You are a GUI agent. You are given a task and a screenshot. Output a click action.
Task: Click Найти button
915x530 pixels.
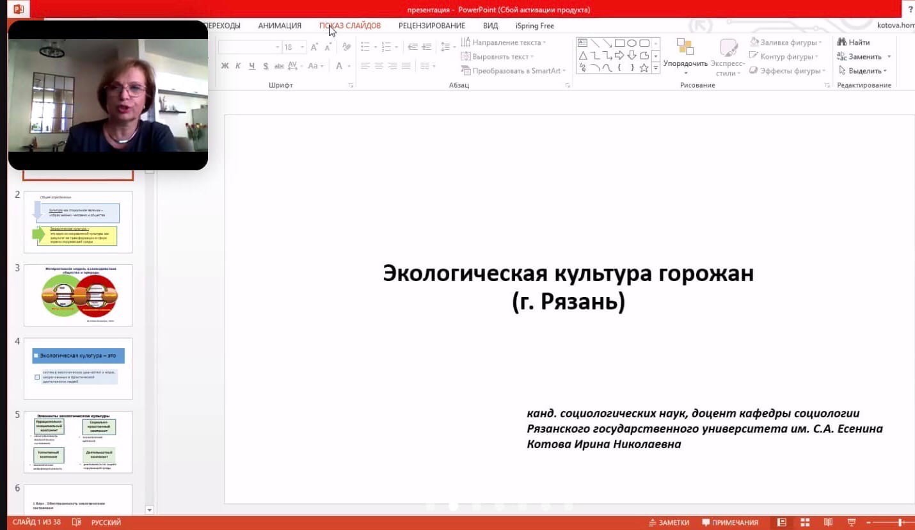854,42
